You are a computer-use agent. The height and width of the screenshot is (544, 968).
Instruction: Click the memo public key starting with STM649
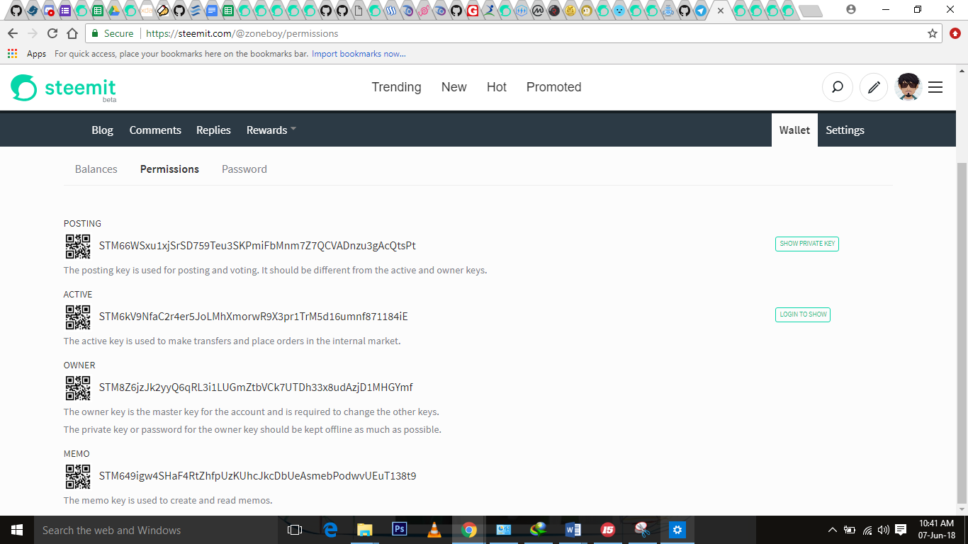258,477
